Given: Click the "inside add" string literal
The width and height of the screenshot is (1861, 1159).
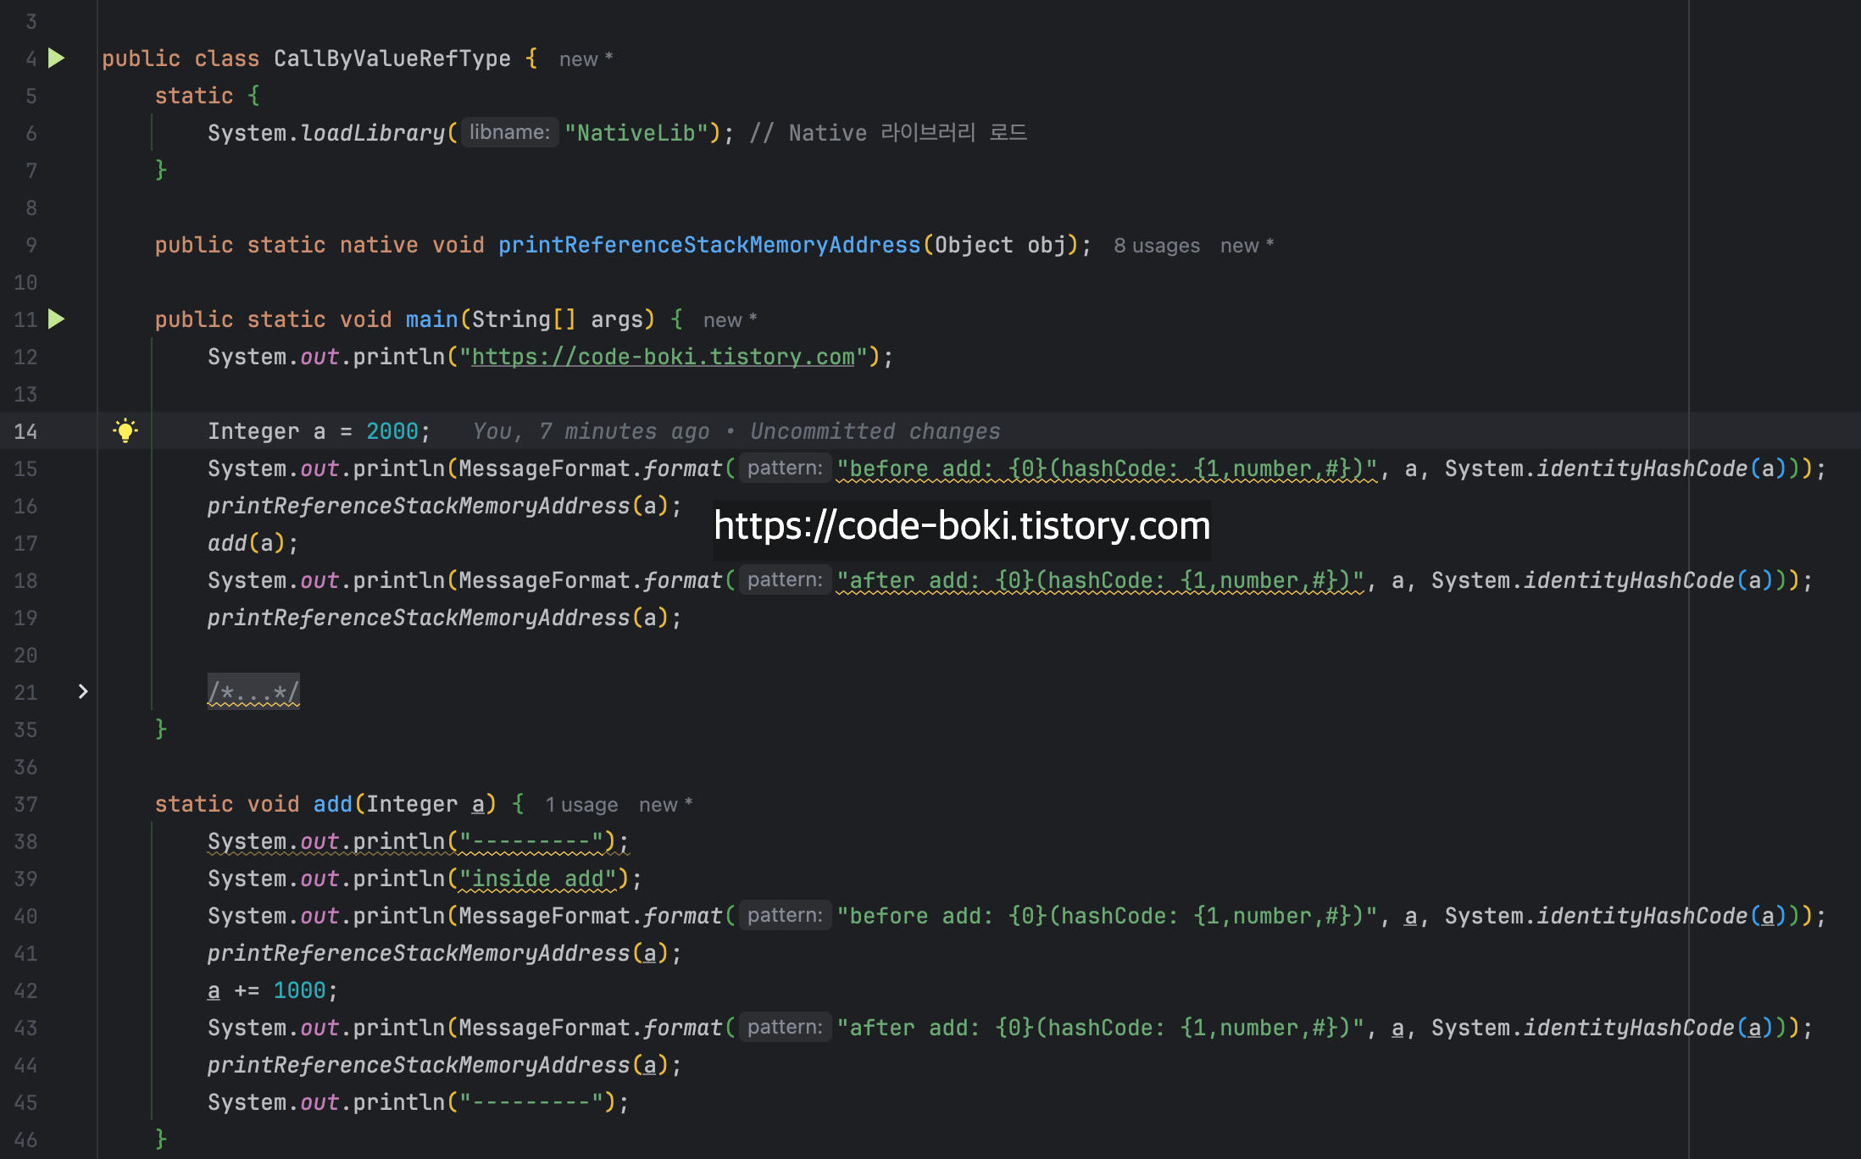Looking at the screenshot, I should point(537,879).
